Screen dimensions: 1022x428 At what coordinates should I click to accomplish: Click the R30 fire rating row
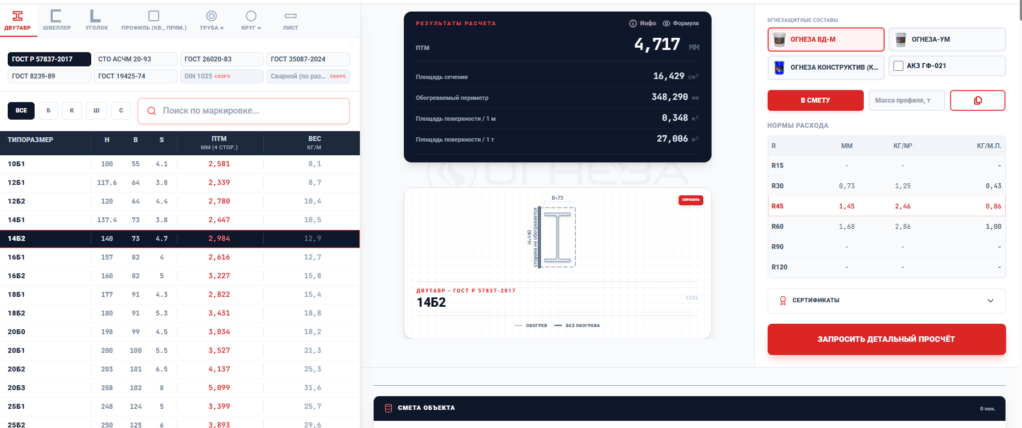click(x=886, y=186)
